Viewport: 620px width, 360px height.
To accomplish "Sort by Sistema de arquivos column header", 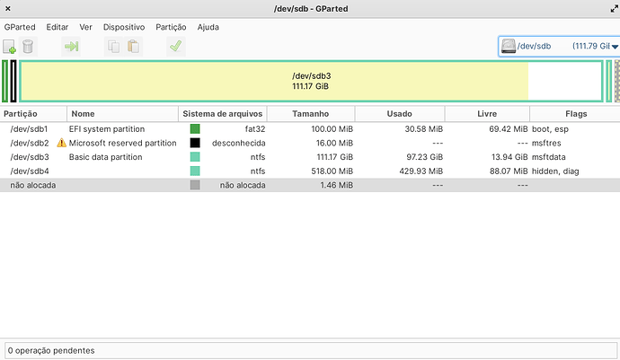I will (x=223, y=114).
